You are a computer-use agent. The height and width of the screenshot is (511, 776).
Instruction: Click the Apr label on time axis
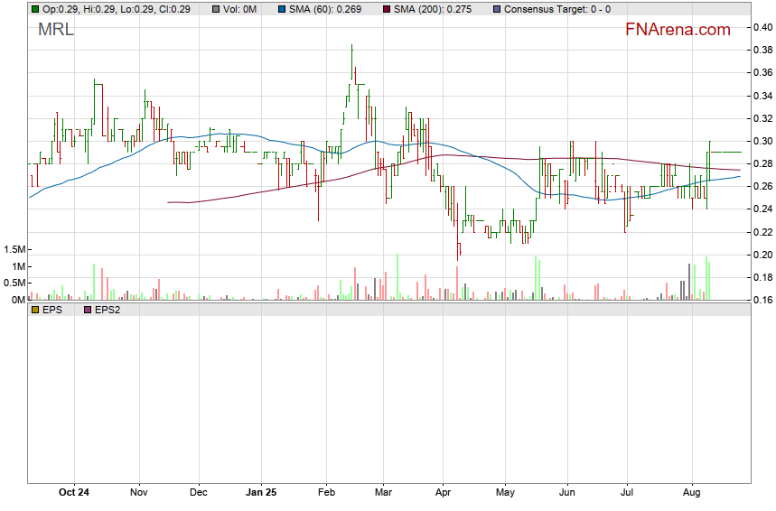443,493
